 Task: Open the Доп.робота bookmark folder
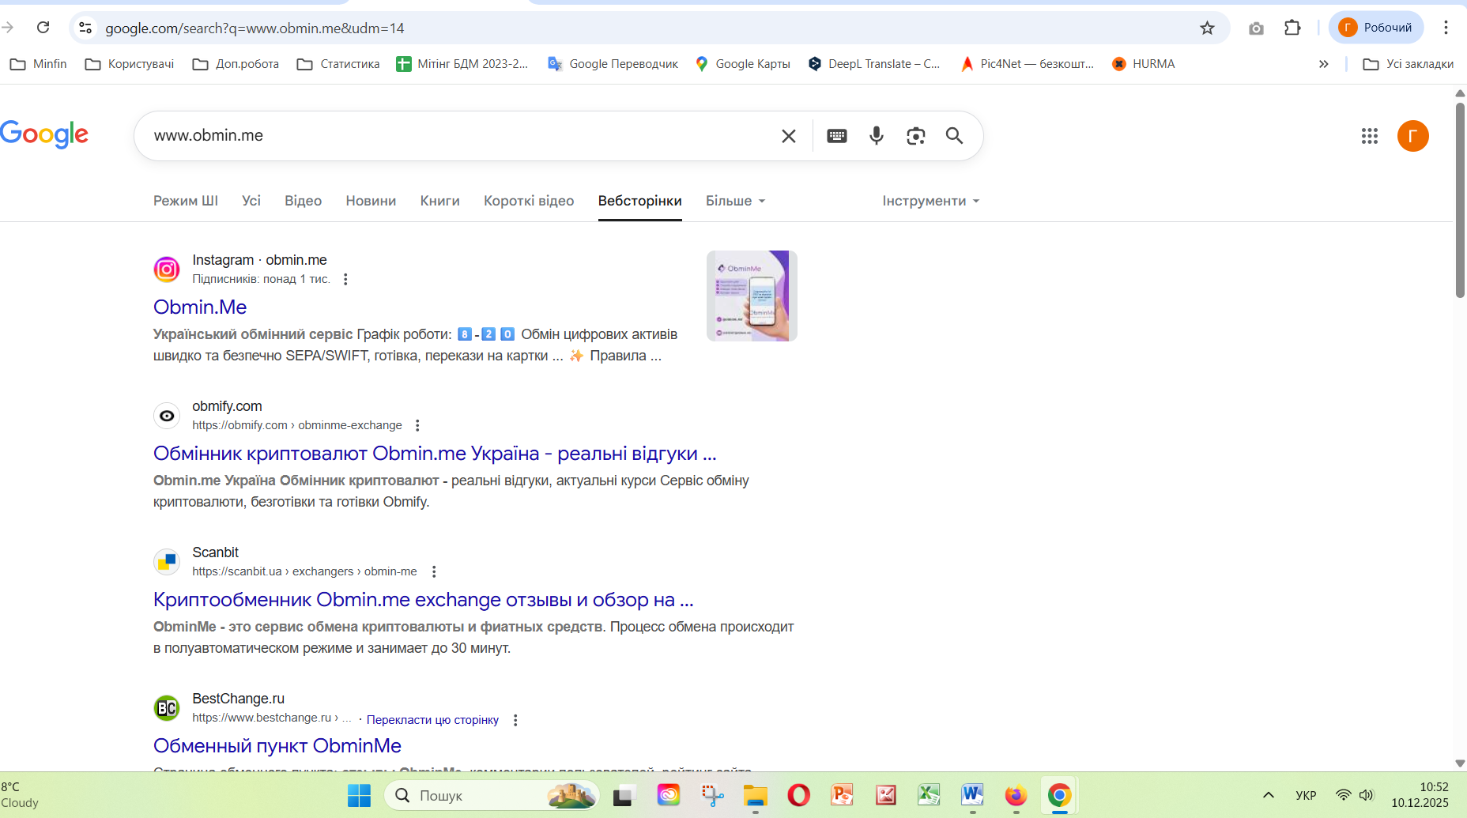click(x=236, y=64)
